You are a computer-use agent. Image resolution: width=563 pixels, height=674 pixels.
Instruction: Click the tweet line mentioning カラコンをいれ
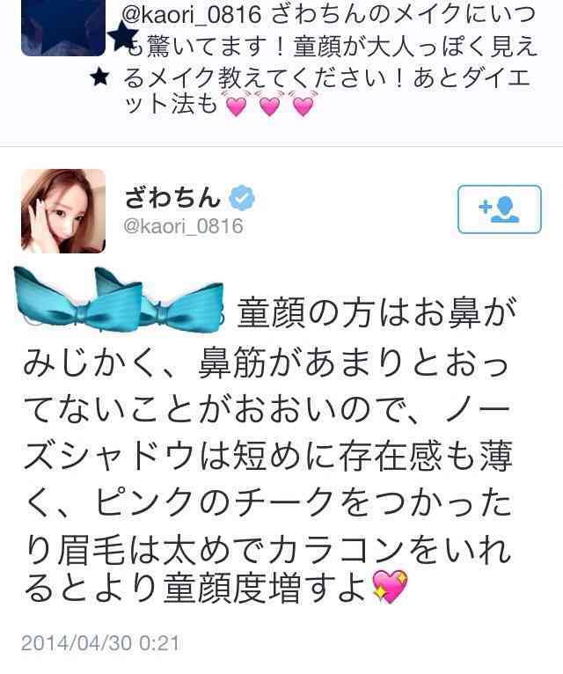[x=268, y=549]
